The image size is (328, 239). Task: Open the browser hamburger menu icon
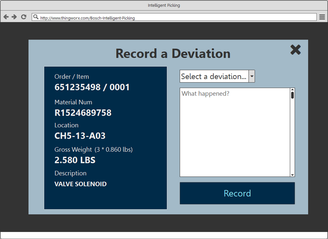[x=322, y=17]
